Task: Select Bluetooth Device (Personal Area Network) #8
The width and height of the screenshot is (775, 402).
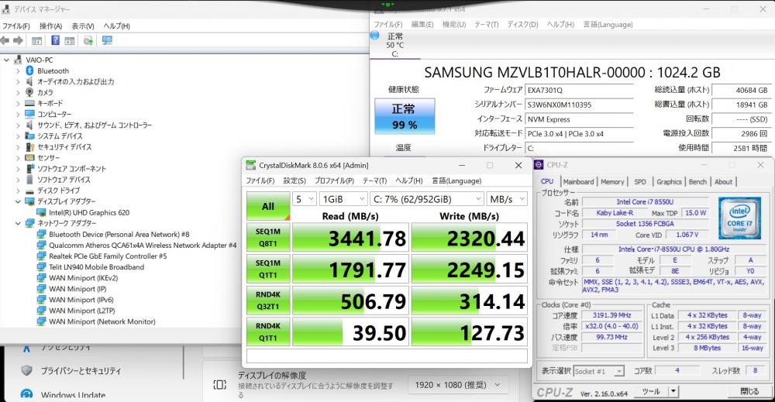Action: (119, 234)
